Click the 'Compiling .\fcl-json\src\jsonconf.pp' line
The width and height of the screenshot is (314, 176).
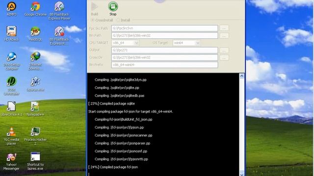[x=121, y=151]
